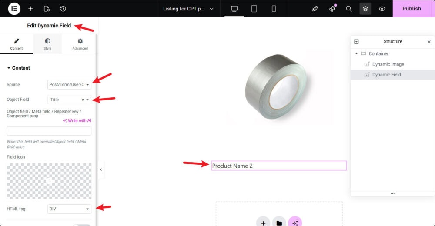This screenshot has width=435, height=226.
Task: Expand the Listing for CPT document dropdown
Action: coord(188,9)
